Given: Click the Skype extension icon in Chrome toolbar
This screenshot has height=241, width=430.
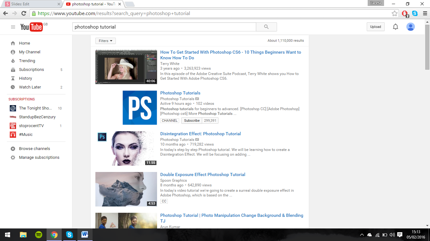Looking at the screenshot, I should tap(415, 13).
